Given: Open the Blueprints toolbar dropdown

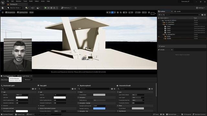Looking at the screenshot, I should click(33, 8).
